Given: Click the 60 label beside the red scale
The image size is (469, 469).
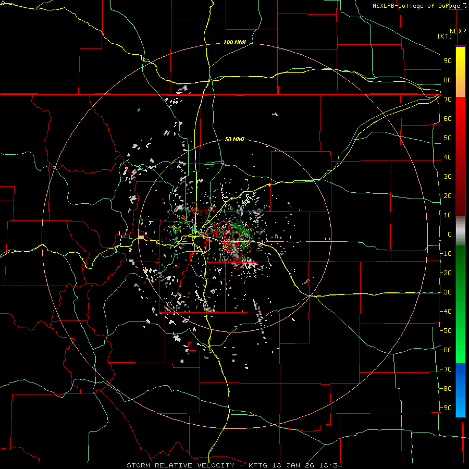Looking at the screenshot, I should (x=448, y=119).
